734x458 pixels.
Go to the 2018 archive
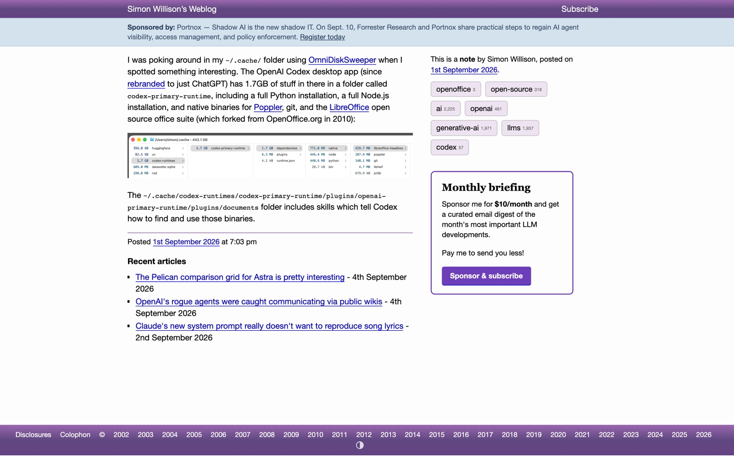510,435
